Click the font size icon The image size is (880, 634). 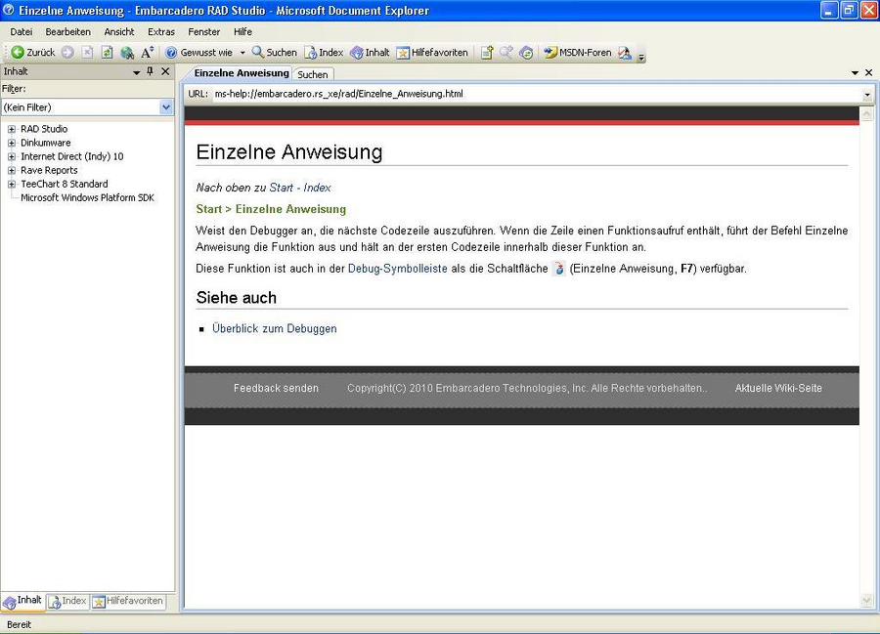[147, 52]
